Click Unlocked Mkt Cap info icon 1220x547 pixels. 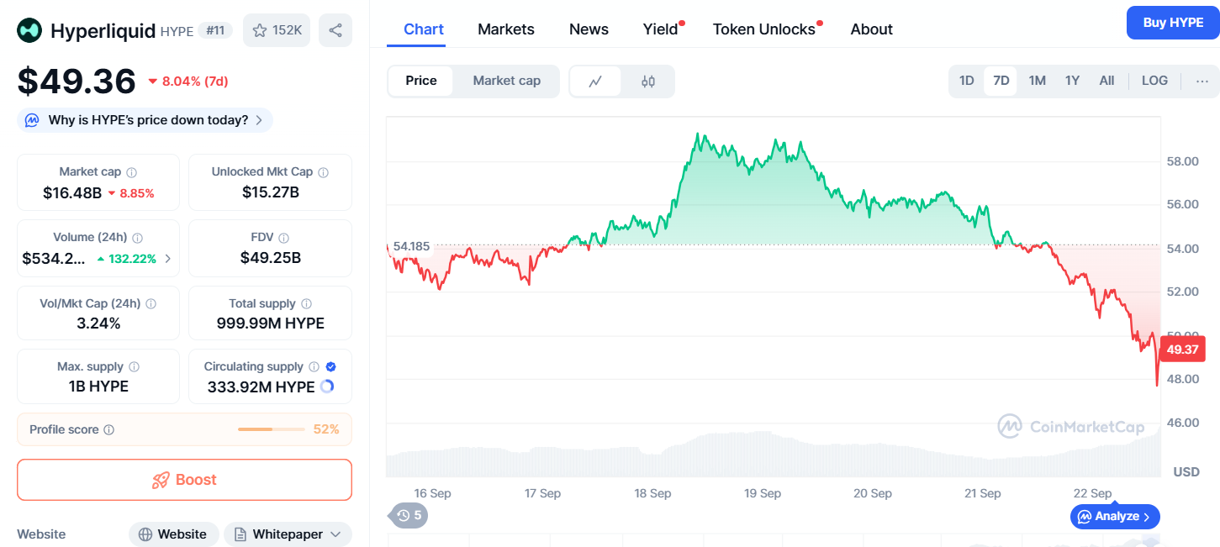click(x=324, y=171)
